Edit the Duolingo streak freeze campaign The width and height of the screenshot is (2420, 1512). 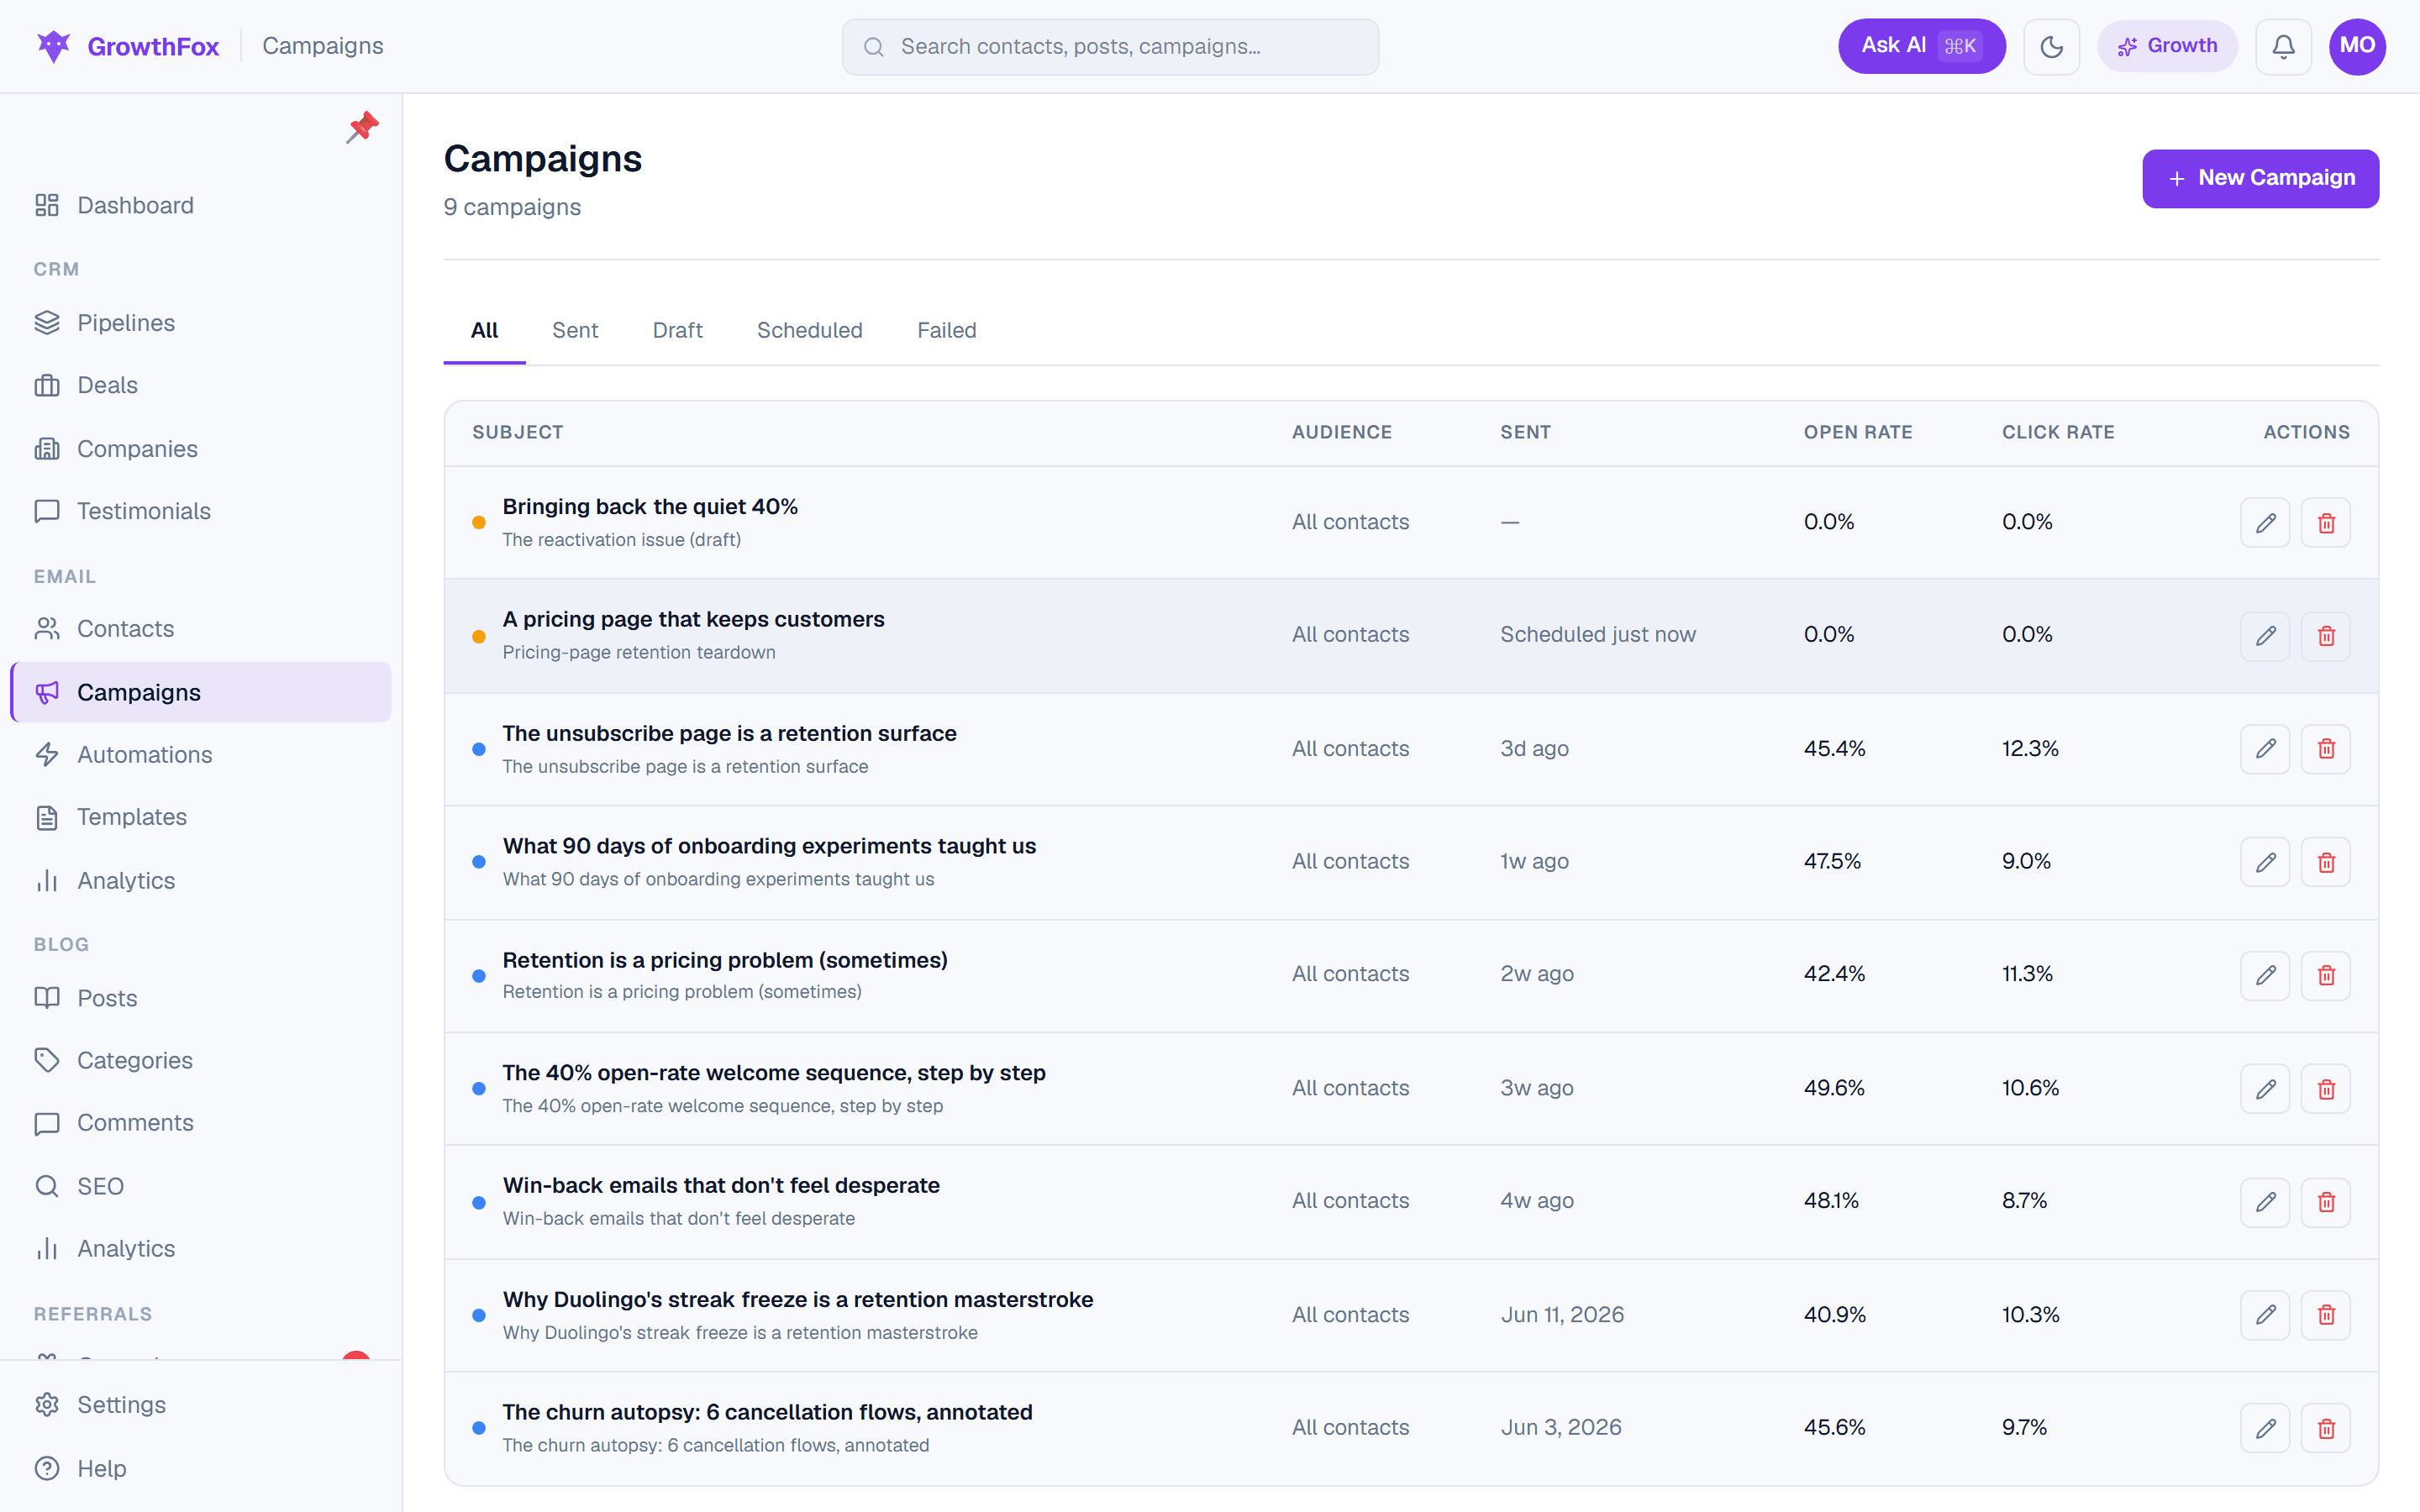(2265, 1314)
